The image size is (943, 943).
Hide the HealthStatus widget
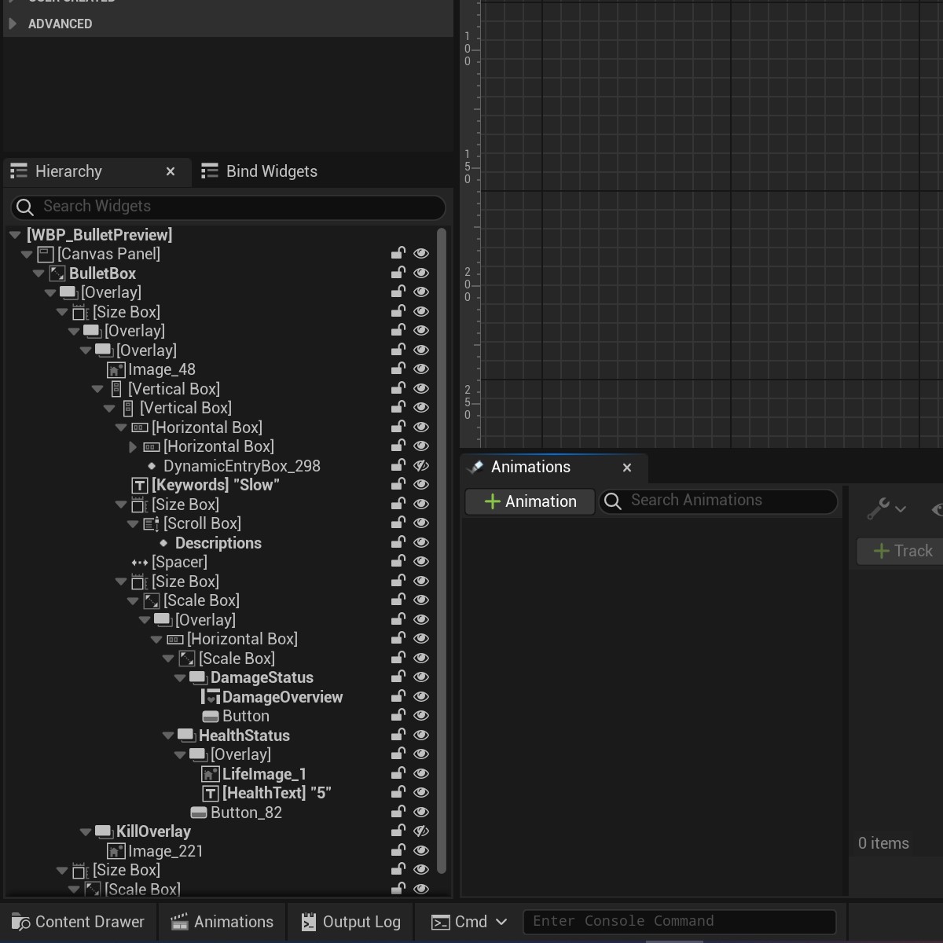(x=421, y=736)
